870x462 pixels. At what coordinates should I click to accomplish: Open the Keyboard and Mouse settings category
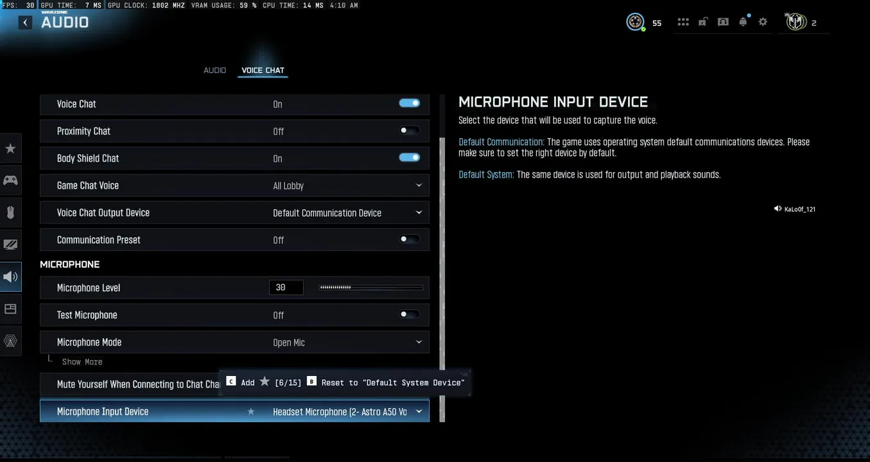pos(10,212)
